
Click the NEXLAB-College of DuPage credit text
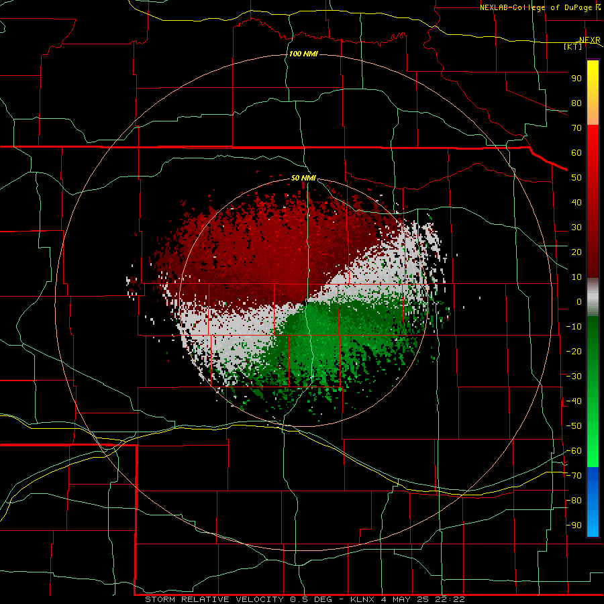pos(540,7)
